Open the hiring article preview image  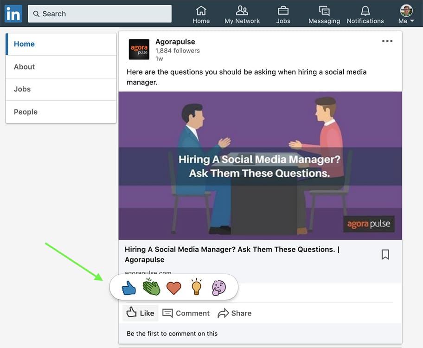260,166
